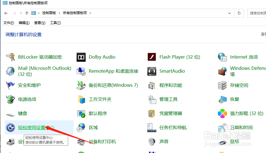Click the Dolby Audio icon

(x=81, y=57)
